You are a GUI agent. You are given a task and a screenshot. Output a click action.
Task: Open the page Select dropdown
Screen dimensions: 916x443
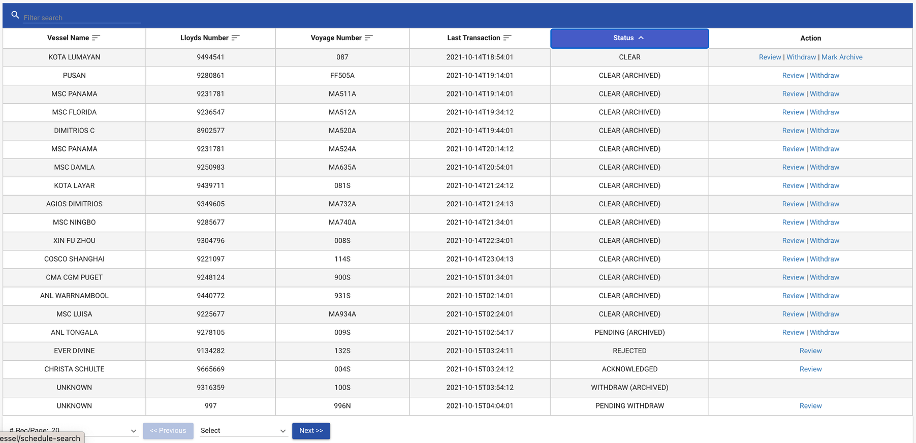coord(243,431)
